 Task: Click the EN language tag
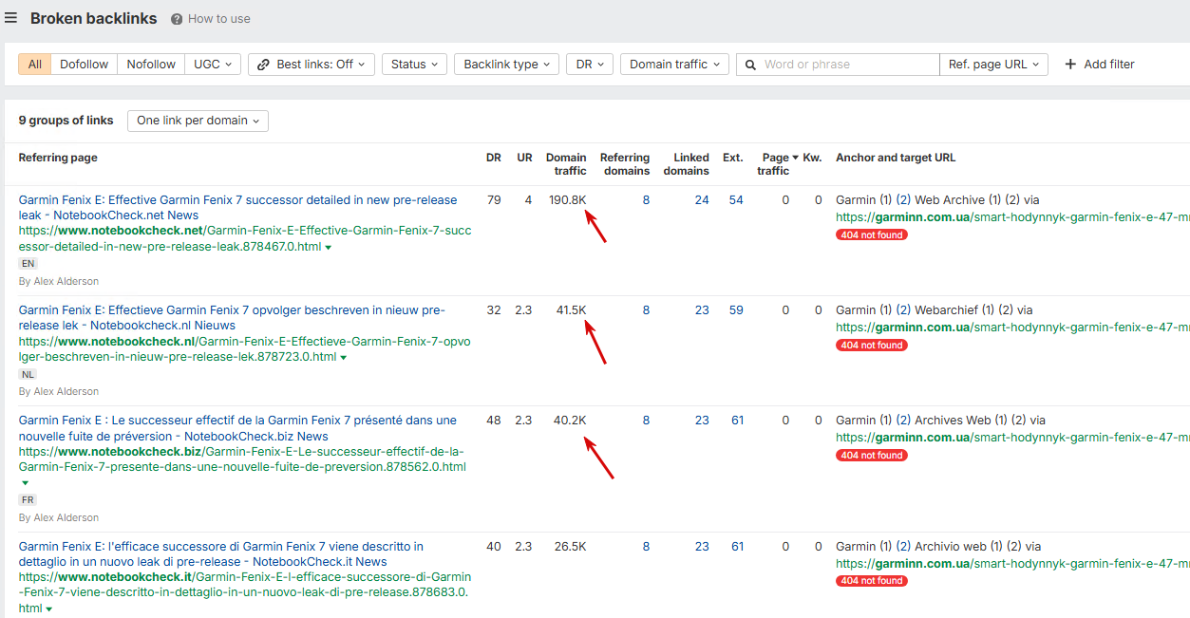click(28, 264)
